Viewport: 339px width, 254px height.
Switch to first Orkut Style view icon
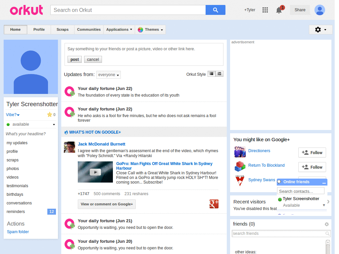212,74
